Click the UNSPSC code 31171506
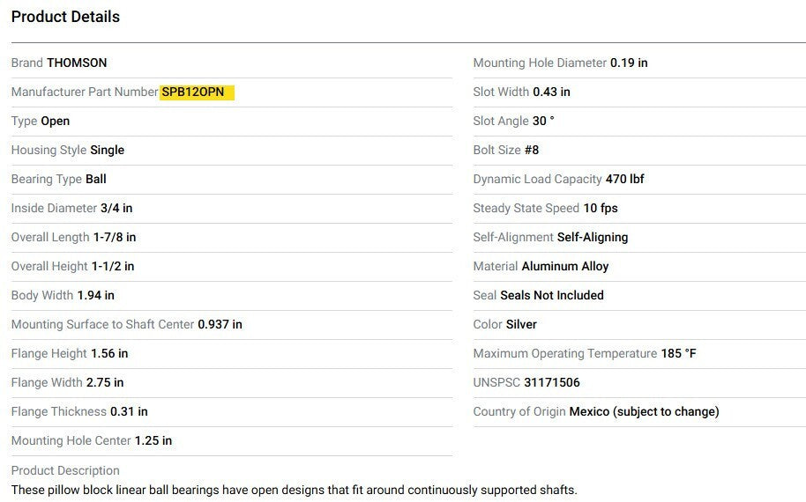The width and height of the screenshot is (806, 502). [x=552, y=383]
